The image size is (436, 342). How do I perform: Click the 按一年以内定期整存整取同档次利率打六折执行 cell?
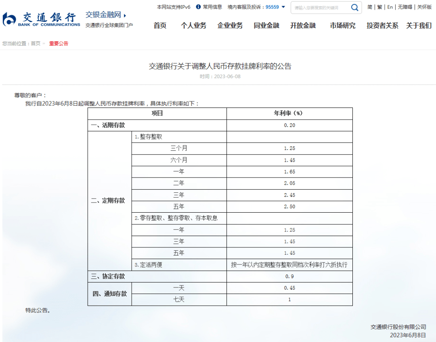pos(289,265)
